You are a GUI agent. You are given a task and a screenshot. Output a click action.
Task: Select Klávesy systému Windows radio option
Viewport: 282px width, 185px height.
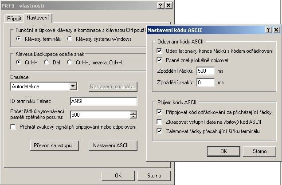coord(72,39)
